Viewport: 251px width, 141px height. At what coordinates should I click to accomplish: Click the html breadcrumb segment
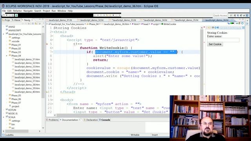136,24
